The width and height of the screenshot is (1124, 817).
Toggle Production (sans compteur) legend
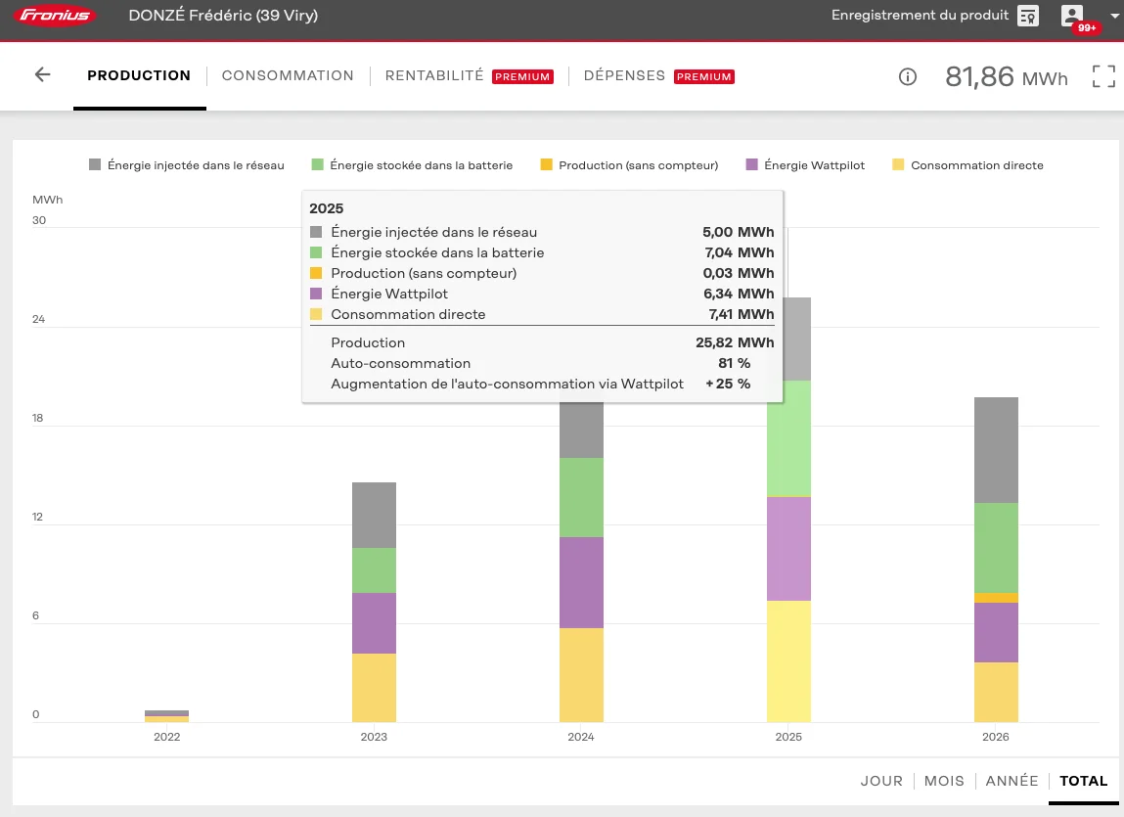tap(629, 165)
